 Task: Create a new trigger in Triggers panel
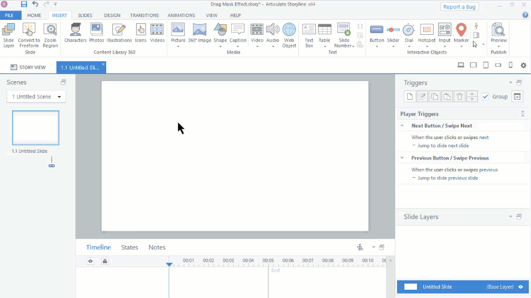[x=410, y=97]
